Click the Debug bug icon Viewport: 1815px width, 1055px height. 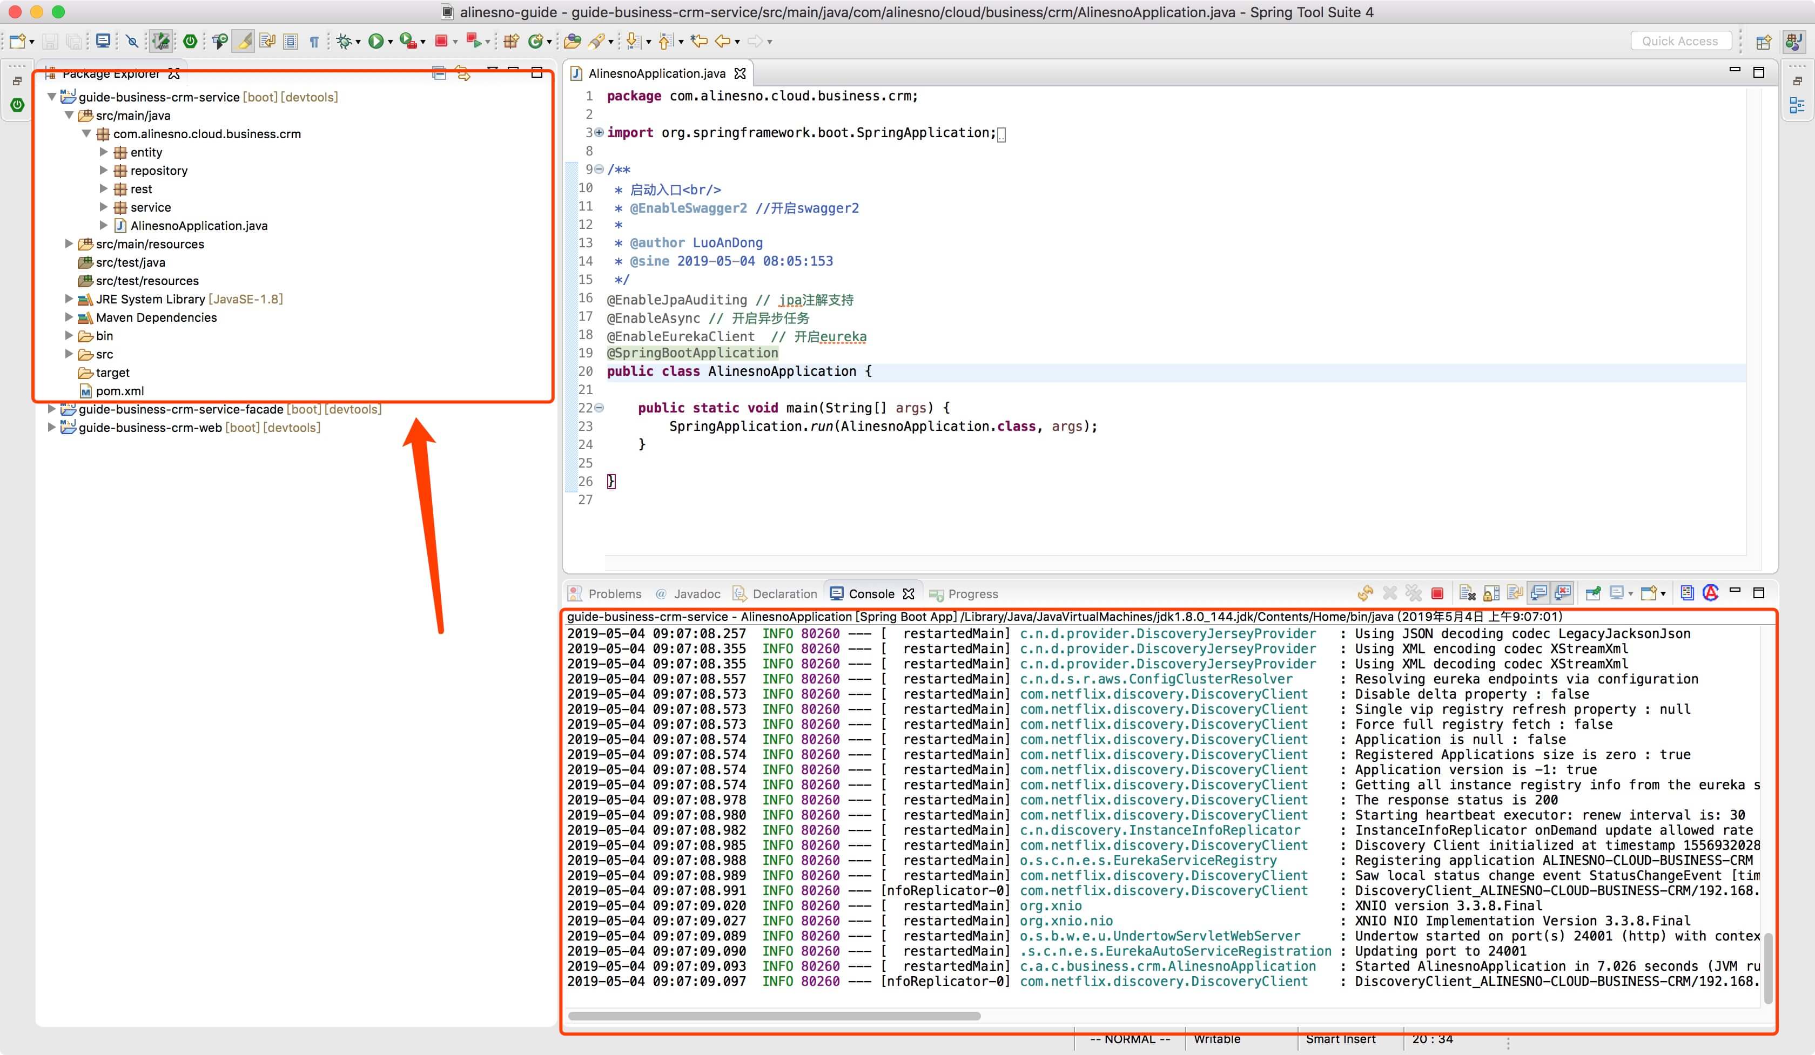(x=344, y=42)
